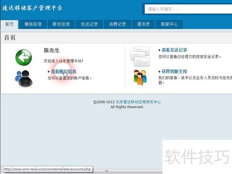The image size is (232, 174).
Task: Click the 欢迎进入任务管理平台 welcome text
Action: pyautogui.click(x=64, y=61)
